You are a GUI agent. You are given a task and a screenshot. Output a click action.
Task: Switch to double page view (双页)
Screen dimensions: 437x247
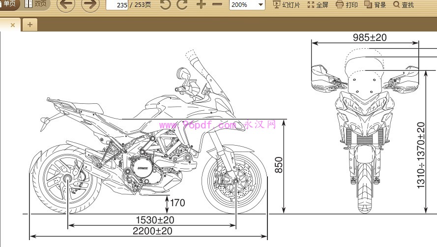point(36,4)
